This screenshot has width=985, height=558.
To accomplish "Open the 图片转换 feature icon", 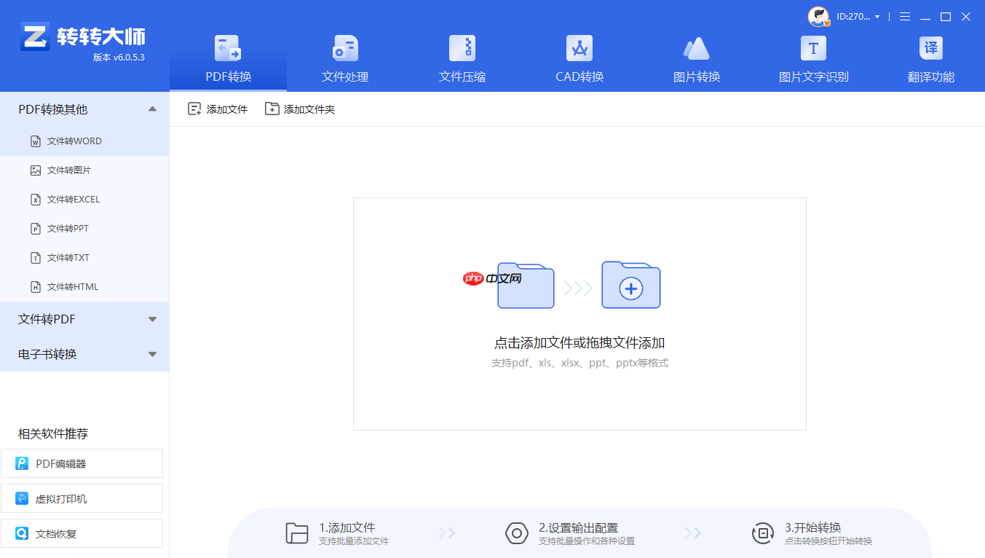I will point(696,58).
